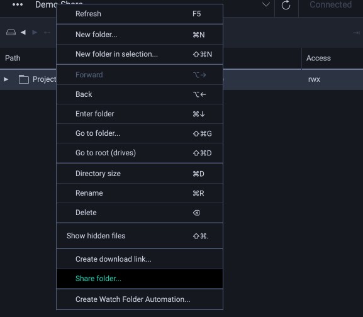Go forward with the right arrow icon
363x317 pixels.
35,33
